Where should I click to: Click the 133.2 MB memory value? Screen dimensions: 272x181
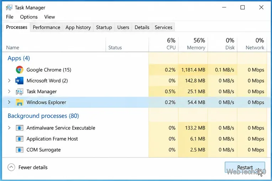[195, 128]
